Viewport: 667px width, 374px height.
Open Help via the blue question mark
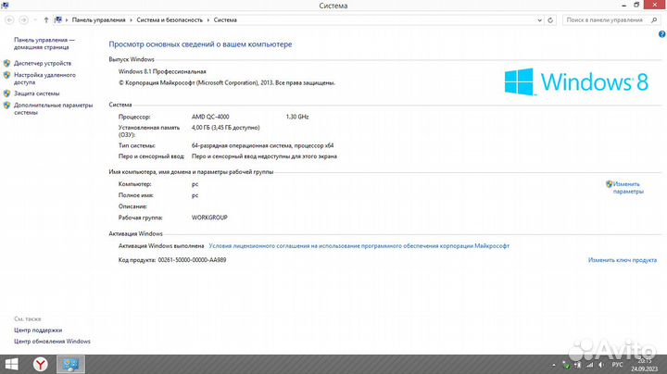point(661,34)
